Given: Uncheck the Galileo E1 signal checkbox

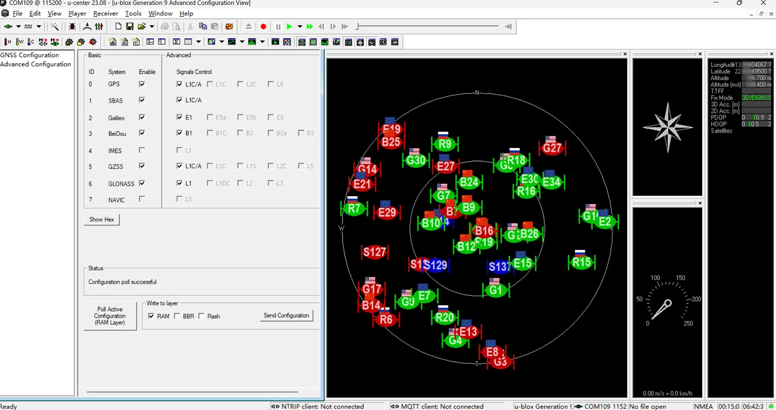Looking at the screenshot, I should (180, 118).
